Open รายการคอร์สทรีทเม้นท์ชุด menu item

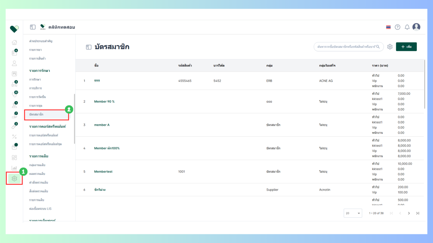45,144
